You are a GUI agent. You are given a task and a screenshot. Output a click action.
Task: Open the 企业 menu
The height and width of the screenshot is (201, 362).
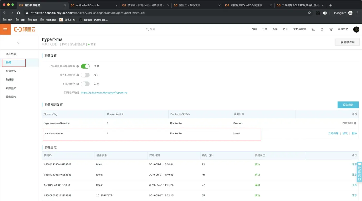(x=285, y=29)
